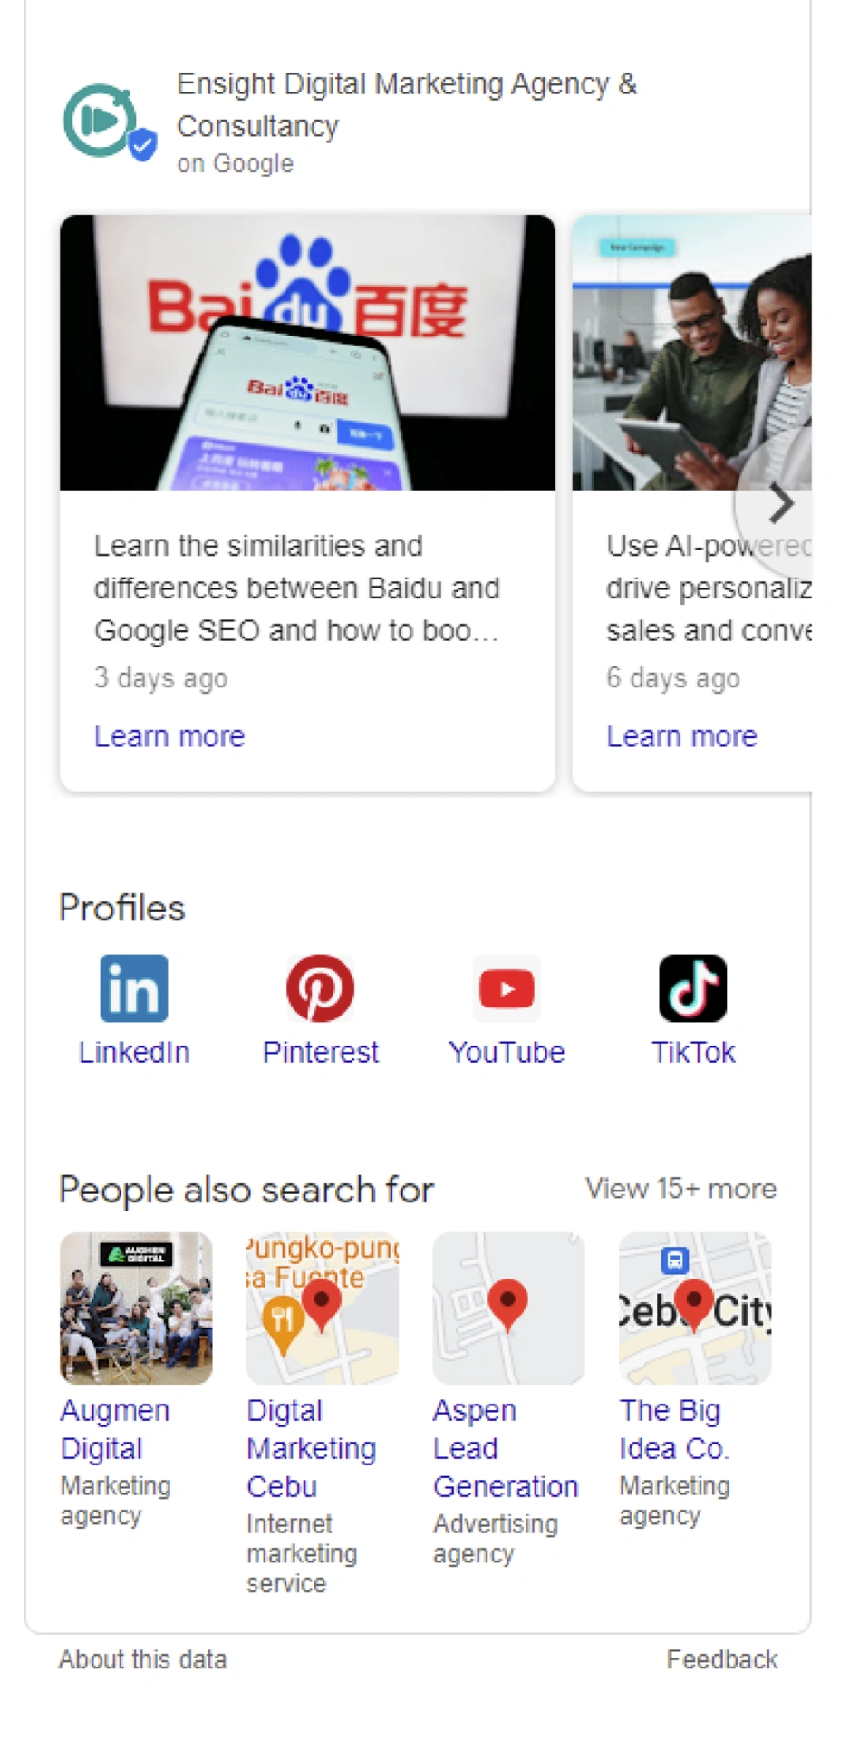Advance the posts carousel with the right arrow
The height and width of the screenshot is (1741, 859).
pyautogui.click(x=780, y=504)
